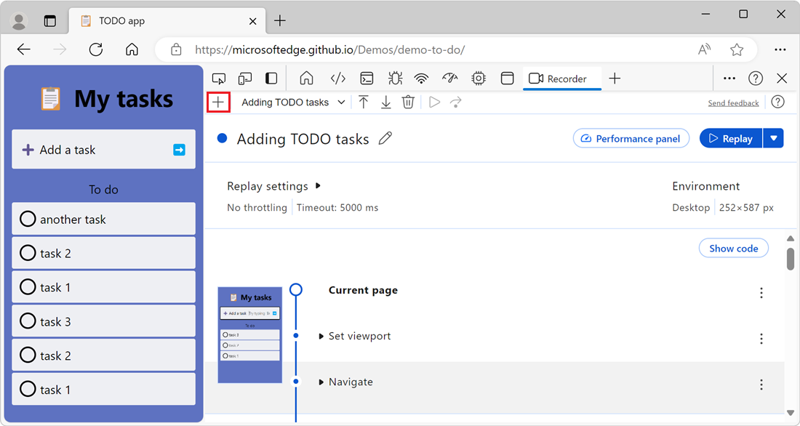Click the Replay button
Screen dimensions: 800x426
click(730, 138)
